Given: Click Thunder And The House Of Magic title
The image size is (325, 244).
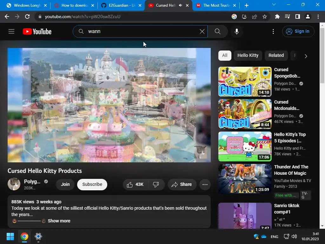Looking at the screenshot, I should point(291,170).
